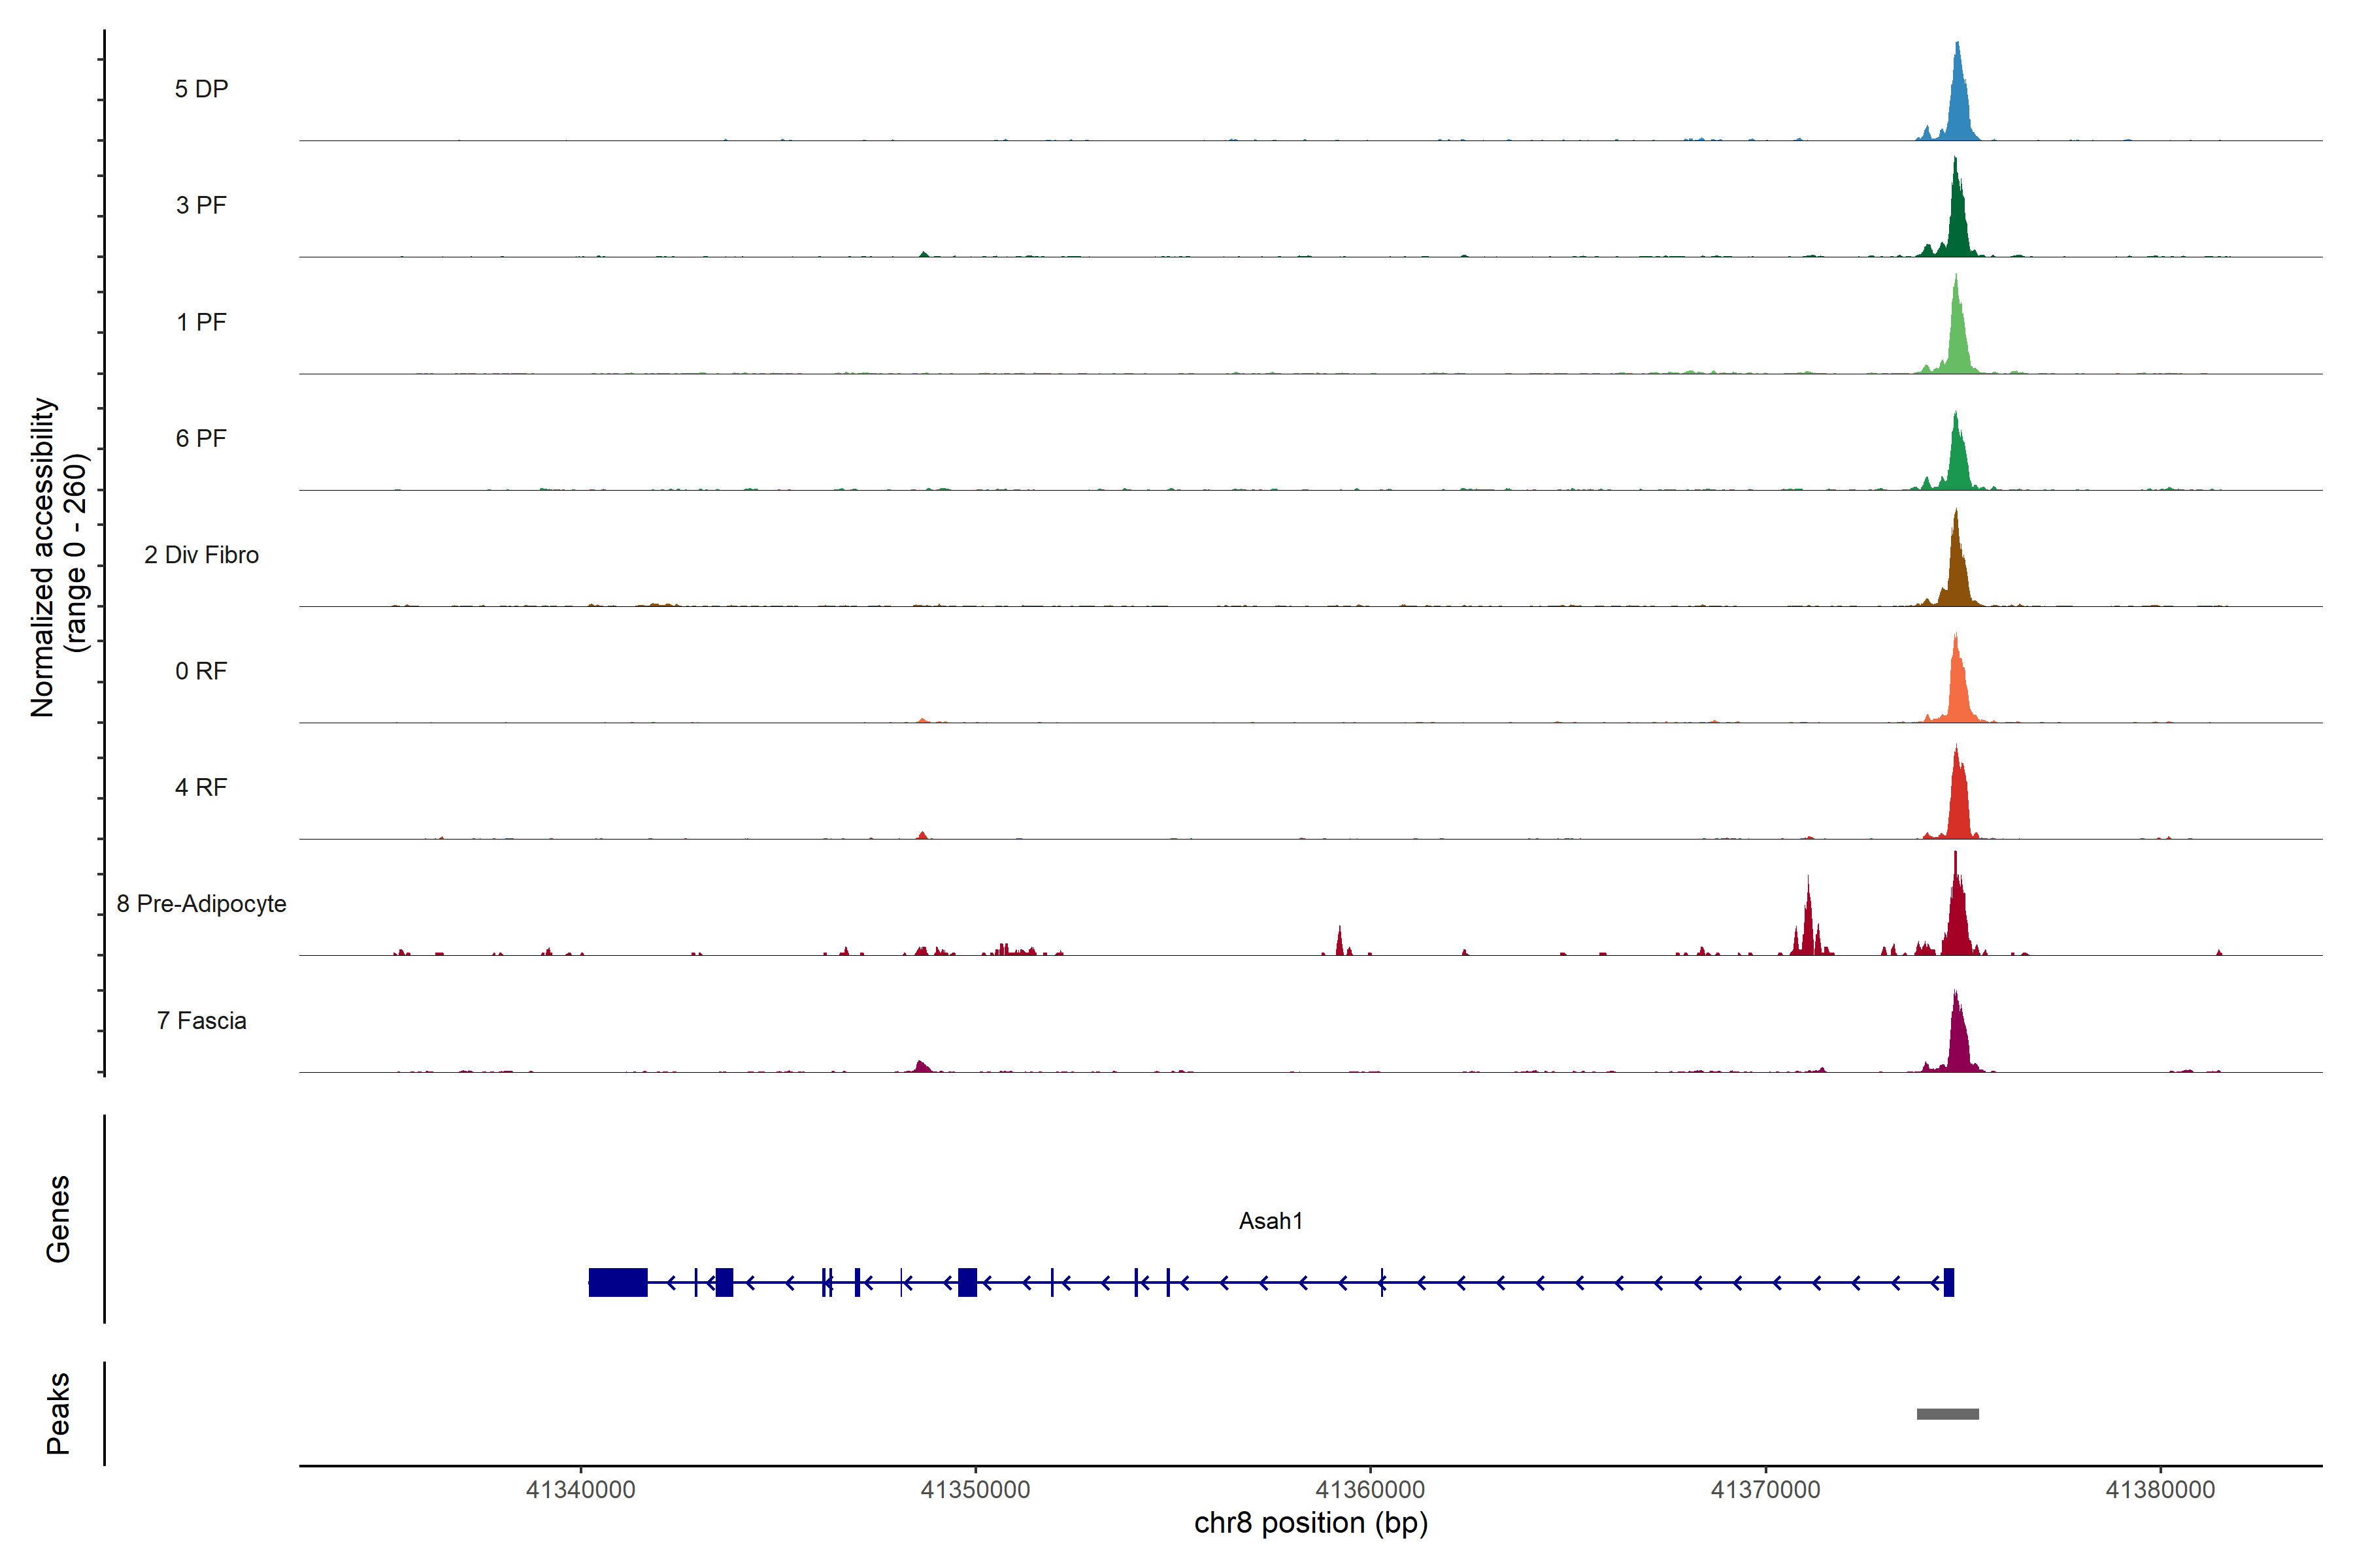Click the 7 Fascia track label
The image size is (2353, 1568).
click(x=201, y=1020)
